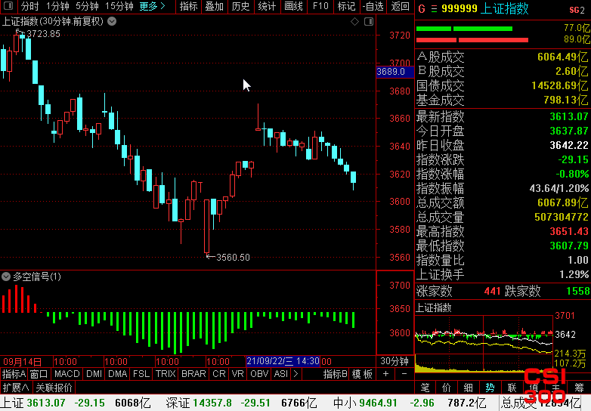The image size is (591, 411).
Task: Switch indicator to DMA
Action: (x=118, y=374)
